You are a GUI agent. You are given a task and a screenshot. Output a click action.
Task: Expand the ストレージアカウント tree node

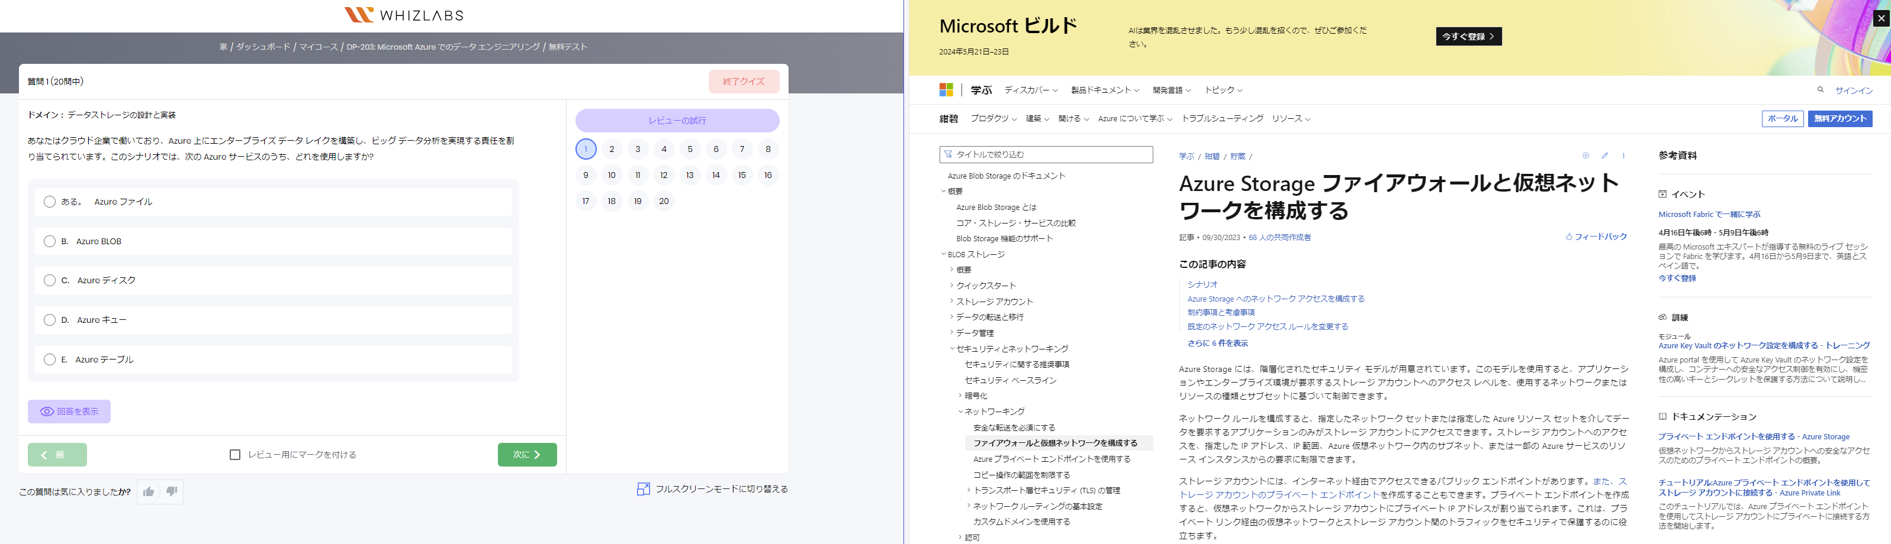tap(952, 302)
